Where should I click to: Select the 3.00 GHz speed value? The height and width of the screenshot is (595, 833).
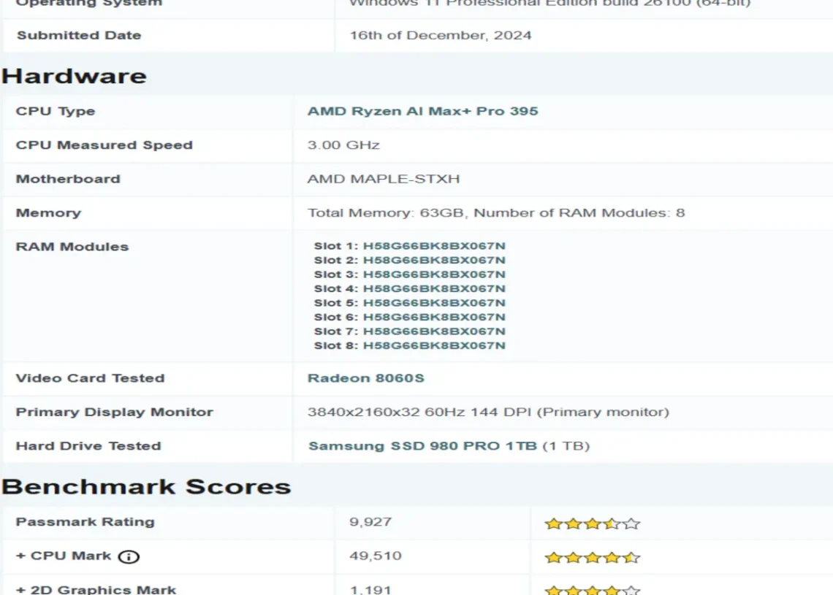tap(343, 145)
